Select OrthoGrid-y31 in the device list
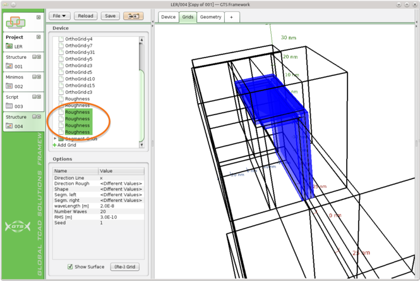Screen dimensions: 420x281 point(79,52)
